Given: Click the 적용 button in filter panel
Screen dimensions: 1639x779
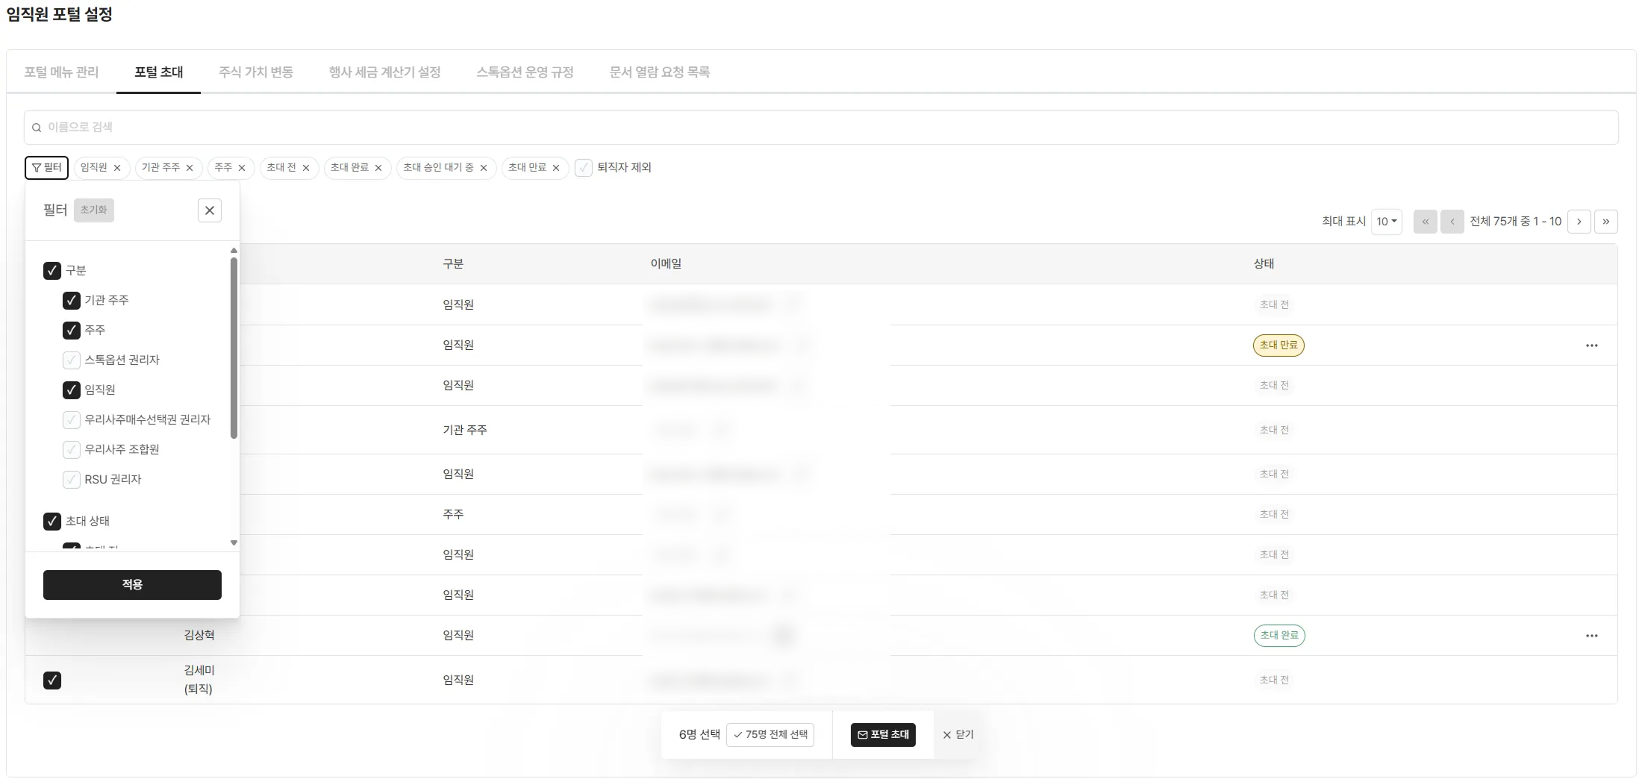Looking at the screenshot, I should [x=132, y=584].
